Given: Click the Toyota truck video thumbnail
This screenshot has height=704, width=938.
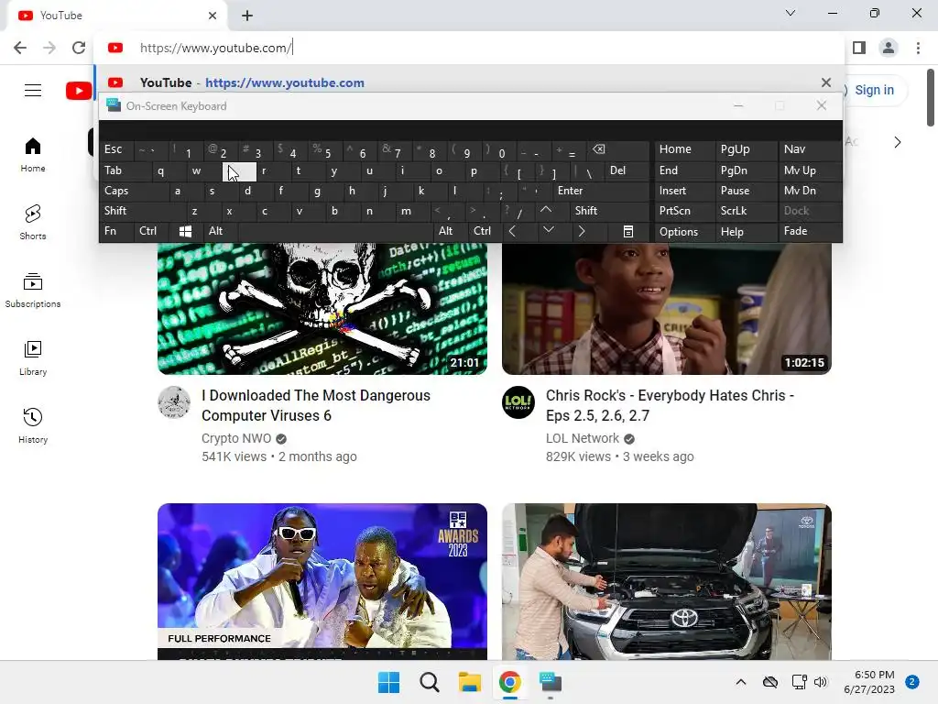Looking at the screenshot, I should click(x=667, y=581).
